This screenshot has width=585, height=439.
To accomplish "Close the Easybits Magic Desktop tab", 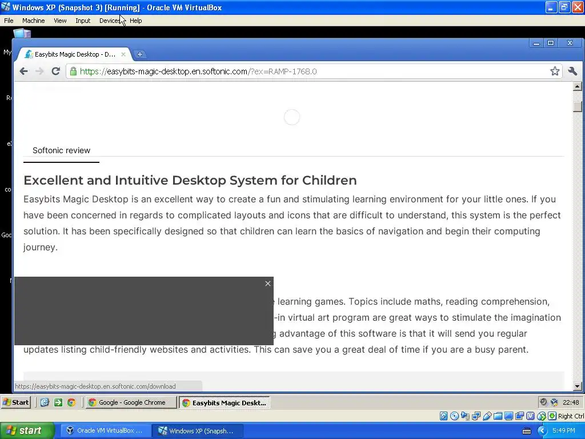I will [x=123, y=54].
